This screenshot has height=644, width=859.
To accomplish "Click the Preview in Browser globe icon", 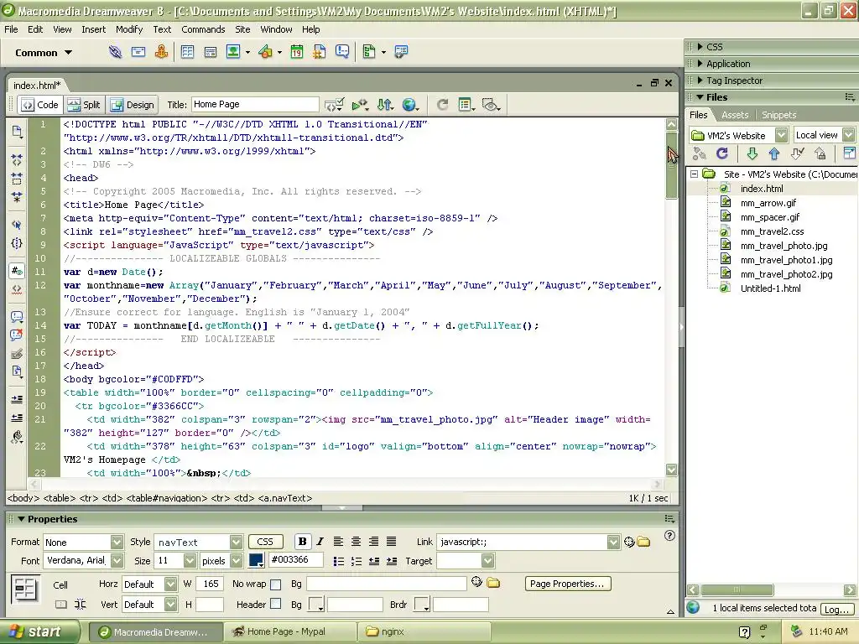I will (x=409, y=105).
